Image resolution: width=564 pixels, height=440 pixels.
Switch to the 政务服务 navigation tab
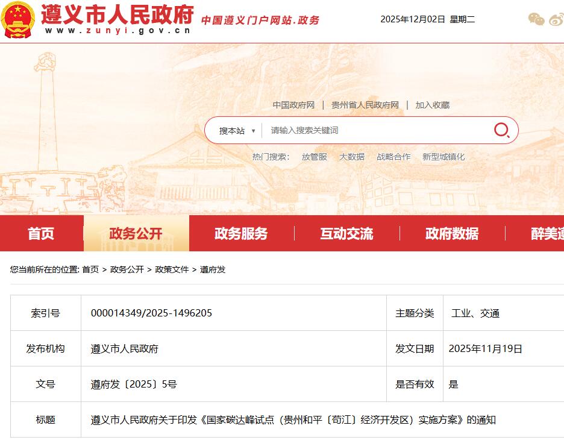click(240, 234)
